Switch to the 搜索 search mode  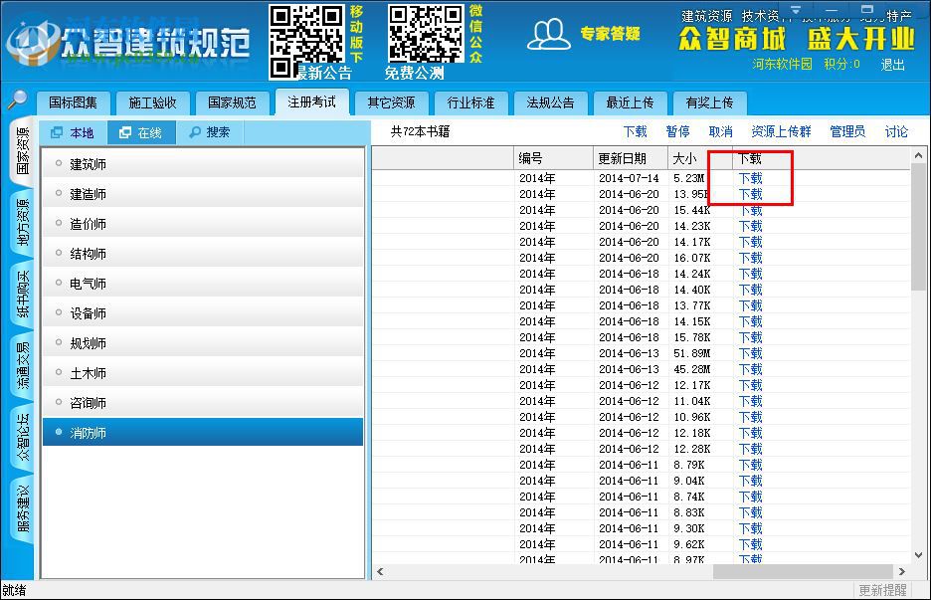click(x=211, y=132)
